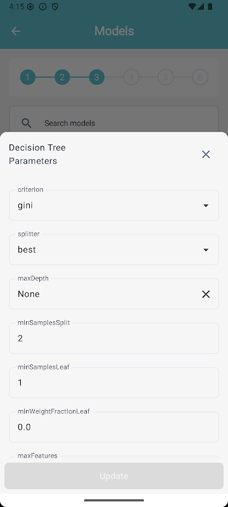Focus the minSamplesSplit input field

click(x=113, y=338)
